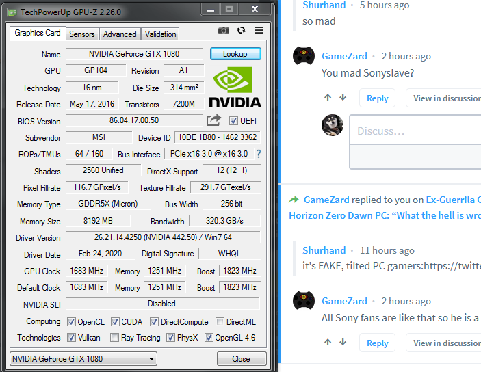Reply to GameZard's 'You mad Sonyslave?' comment

(x=377, y=98)
